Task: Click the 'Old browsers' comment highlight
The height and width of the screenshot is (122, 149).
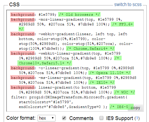Action: tap(79, 15)
